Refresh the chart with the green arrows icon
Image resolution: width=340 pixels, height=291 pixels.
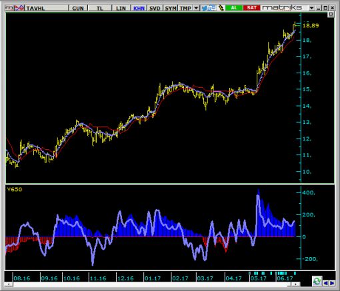tap(317, 281)
